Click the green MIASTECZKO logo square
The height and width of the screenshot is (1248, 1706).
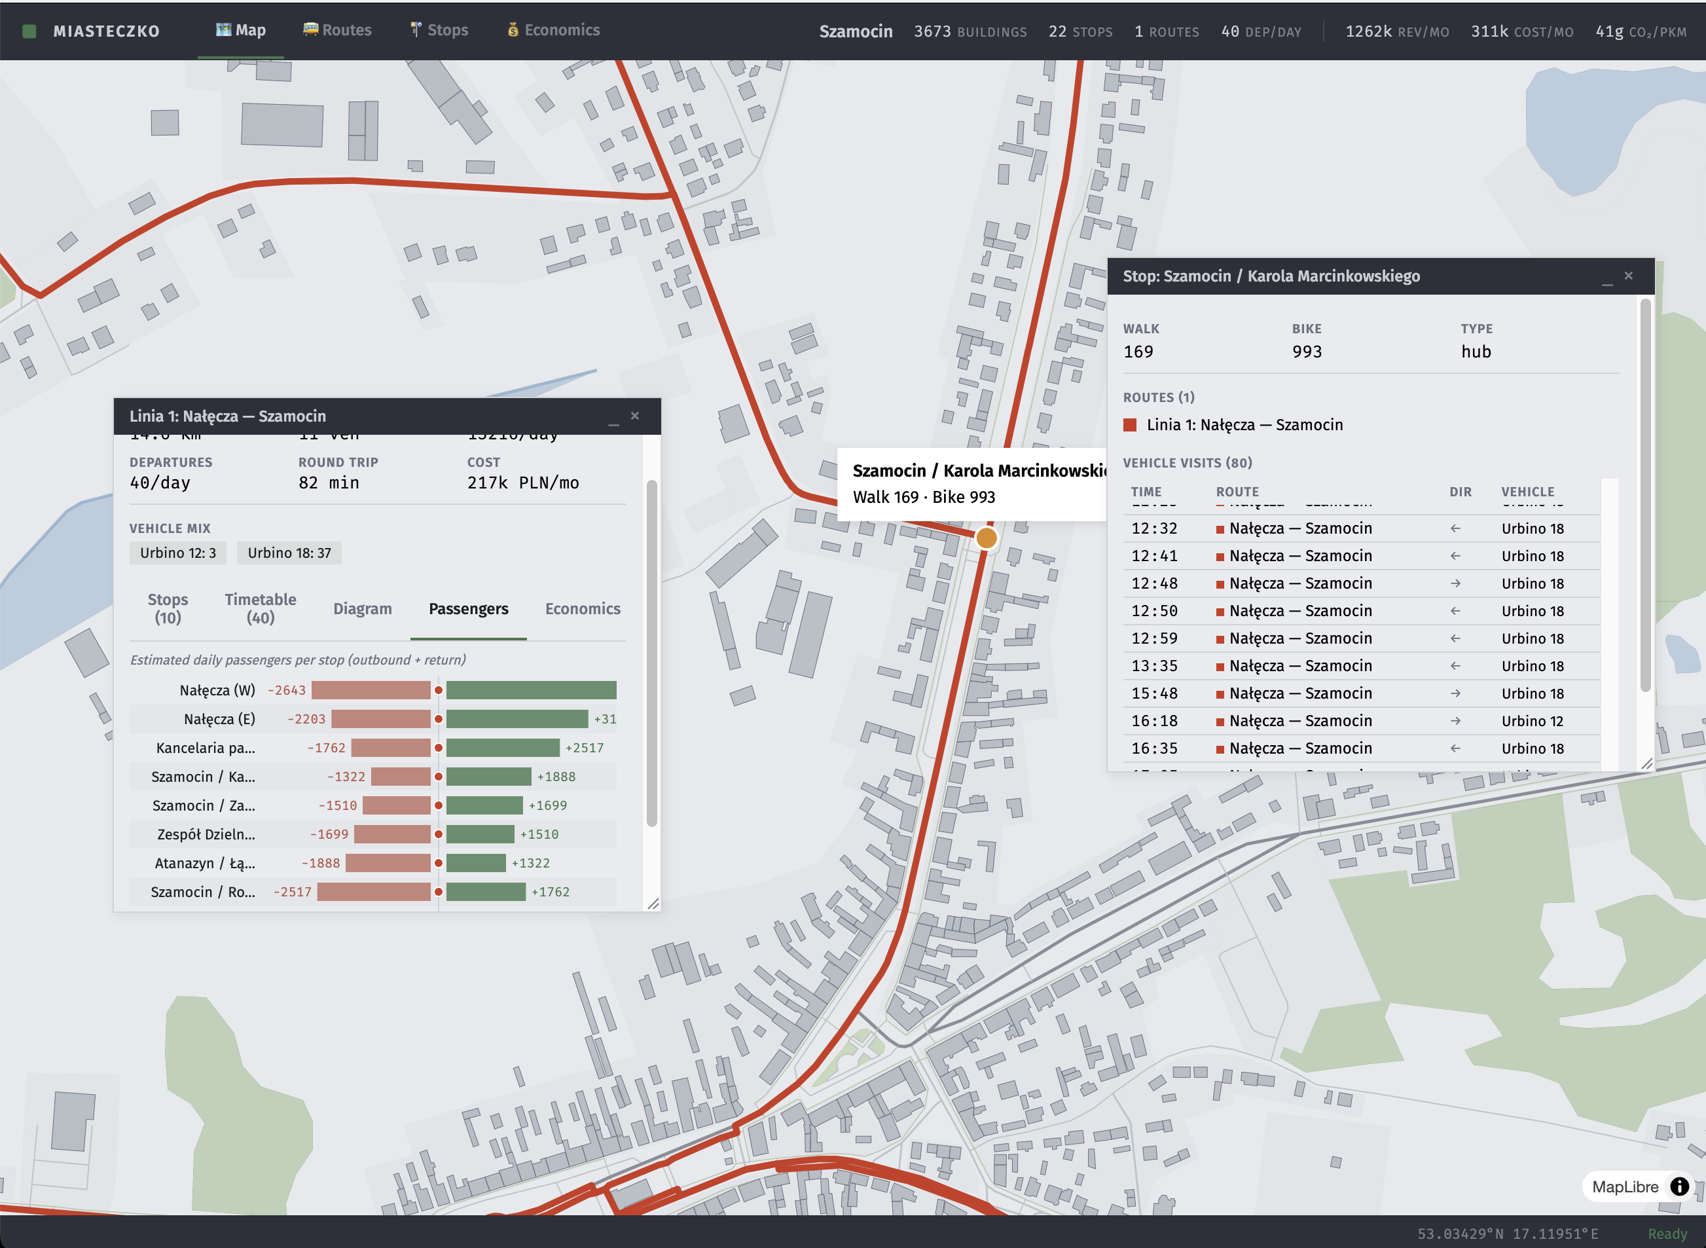coord(29,31)
